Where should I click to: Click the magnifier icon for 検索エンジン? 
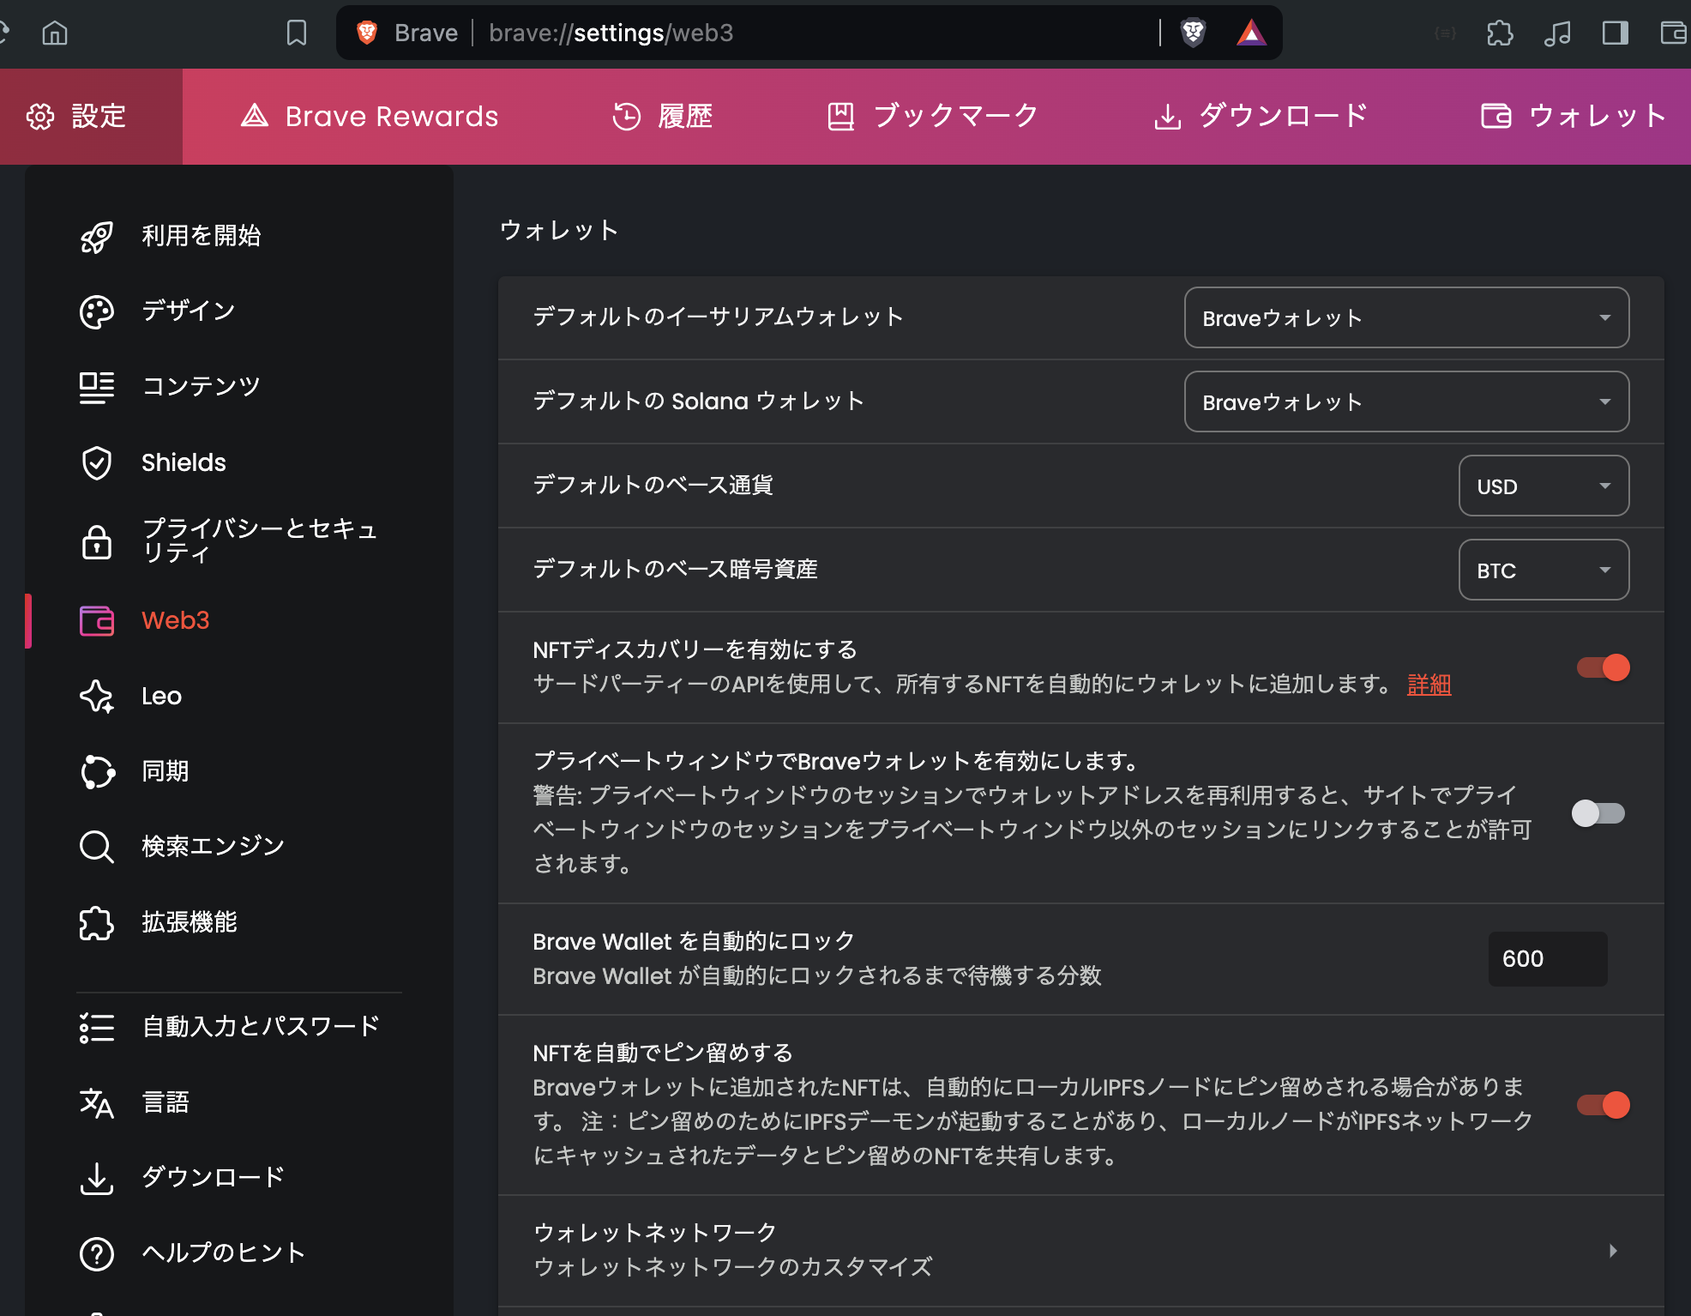click(x=97, y=847)
